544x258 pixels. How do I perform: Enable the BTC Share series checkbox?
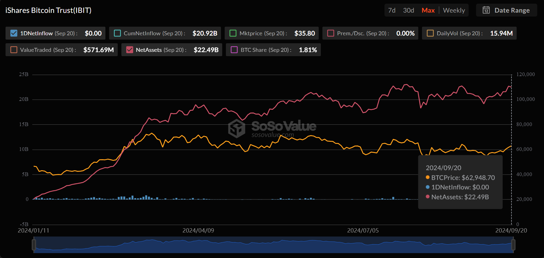pos(234,50)
